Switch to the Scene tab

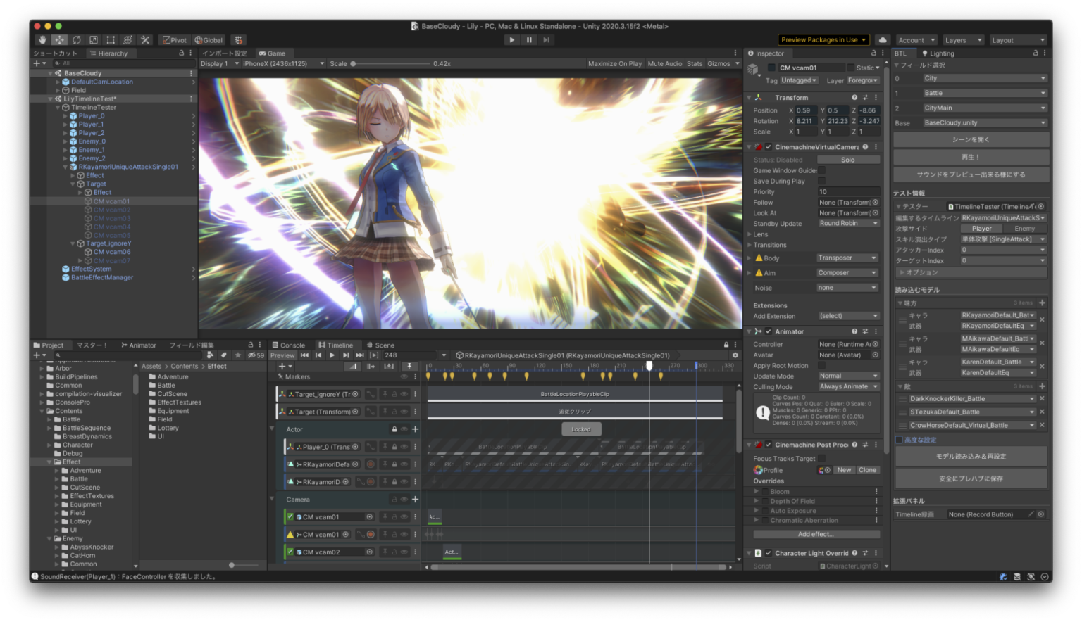(380, 345)
